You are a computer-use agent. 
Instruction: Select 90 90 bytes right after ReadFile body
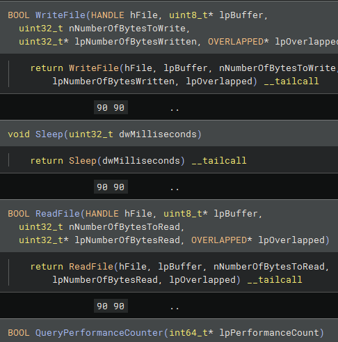pos(111,306)
